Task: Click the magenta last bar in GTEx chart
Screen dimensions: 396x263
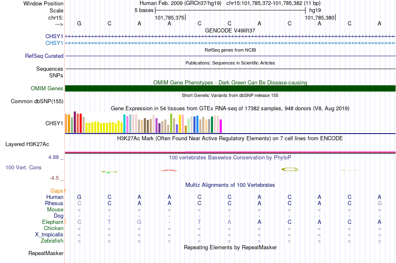Action: point(221,126)
